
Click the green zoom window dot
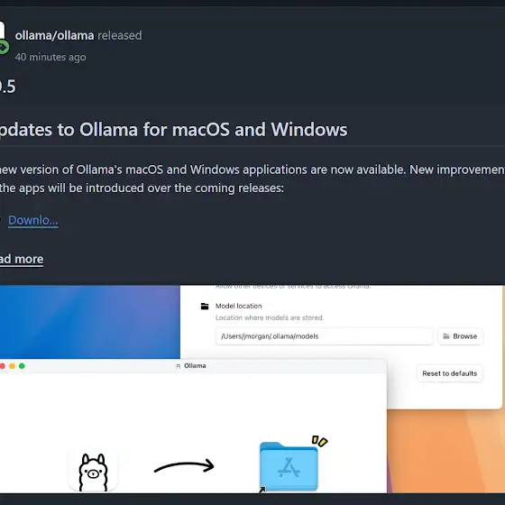point(22,366)
